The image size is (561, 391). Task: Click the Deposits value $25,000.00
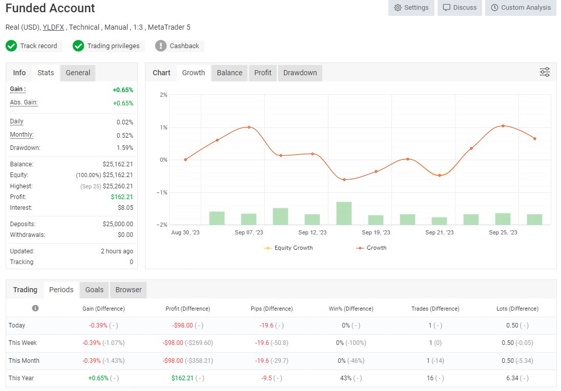(x=118, y=224)
